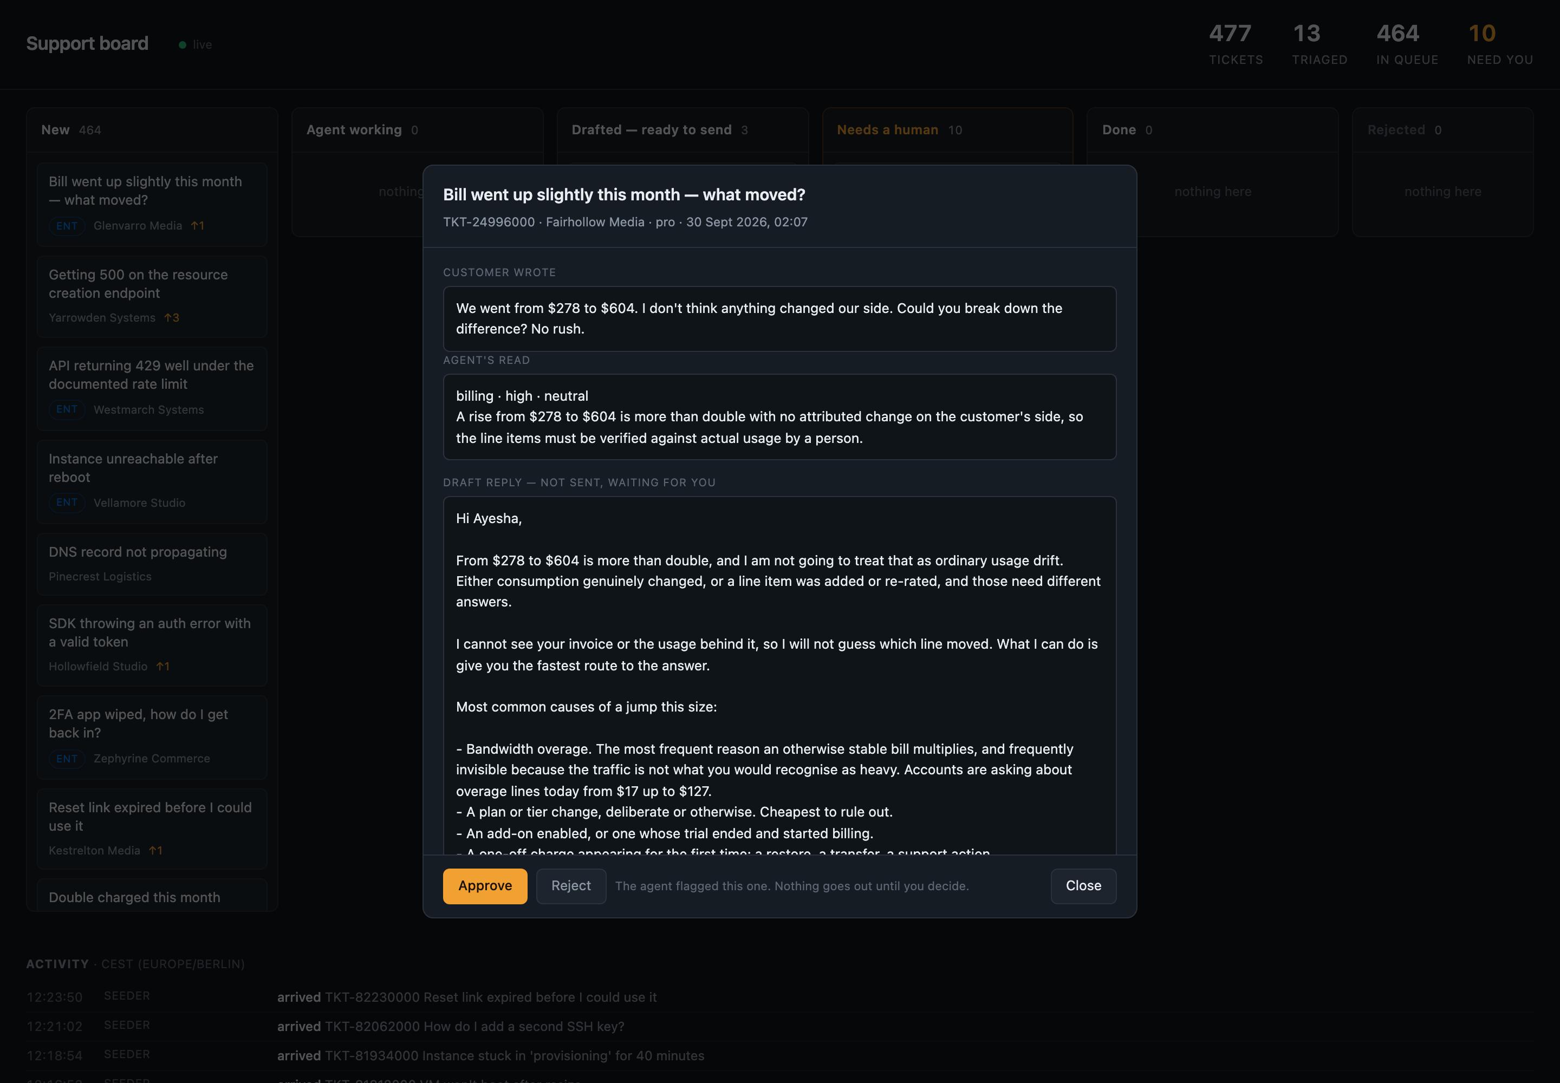1560x1083 pixels.
Task: Click ENT badge on Zephyrine Commerce card
Action: click(x=67, y=758)
